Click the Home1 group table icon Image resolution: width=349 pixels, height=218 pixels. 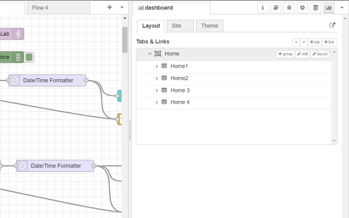point(164,66)
